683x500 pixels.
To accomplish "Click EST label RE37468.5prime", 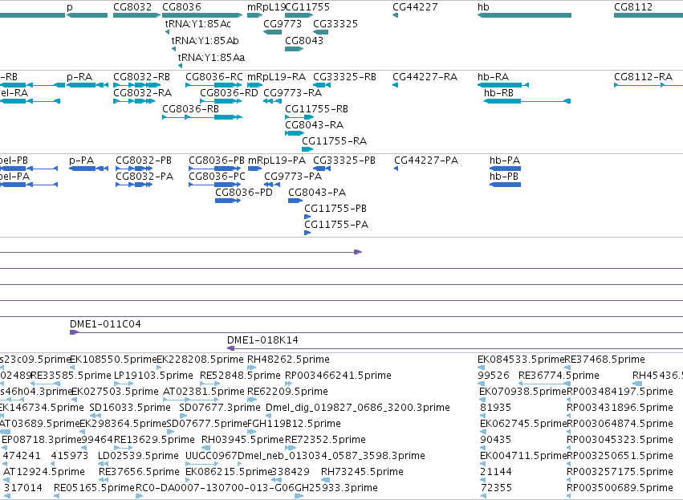I will click(604, 360).
